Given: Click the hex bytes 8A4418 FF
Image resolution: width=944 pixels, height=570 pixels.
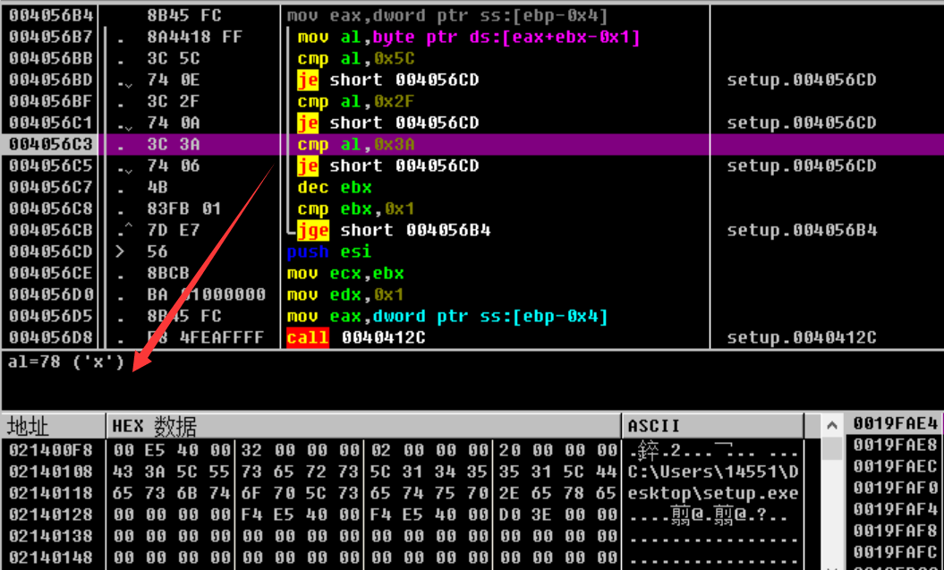Looking at the screenshot, I should click(194, 38).
